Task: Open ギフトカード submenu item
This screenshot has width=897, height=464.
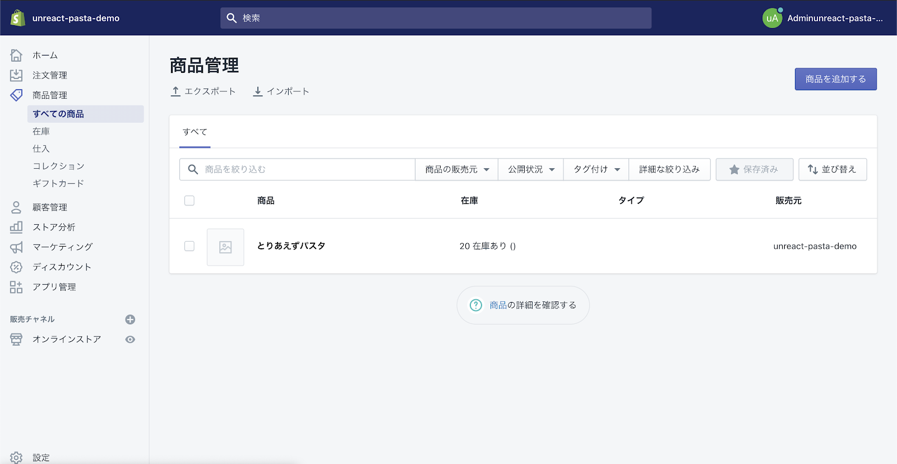Action: 58,183
